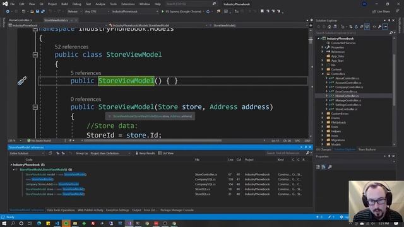Collapse the StoreViewModel(Store, Address) constructor
This screenshot has height=227, width=404.
35,107
